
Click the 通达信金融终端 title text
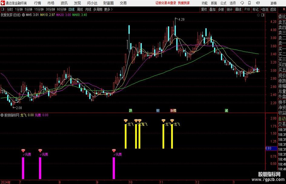(16, 3)
